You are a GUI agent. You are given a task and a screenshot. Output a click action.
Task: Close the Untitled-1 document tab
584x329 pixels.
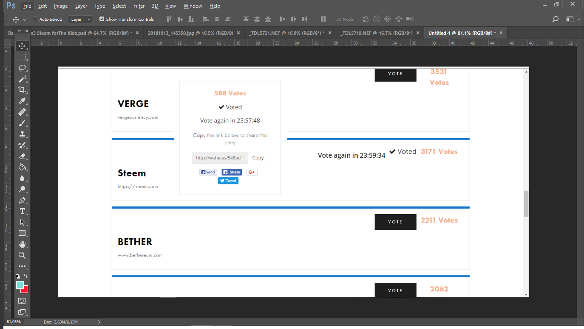(x=502, y=33)
